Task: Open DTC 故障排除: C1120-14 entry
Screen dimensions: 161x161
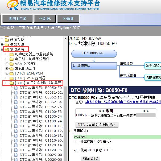Action: (x=41, y=145)
